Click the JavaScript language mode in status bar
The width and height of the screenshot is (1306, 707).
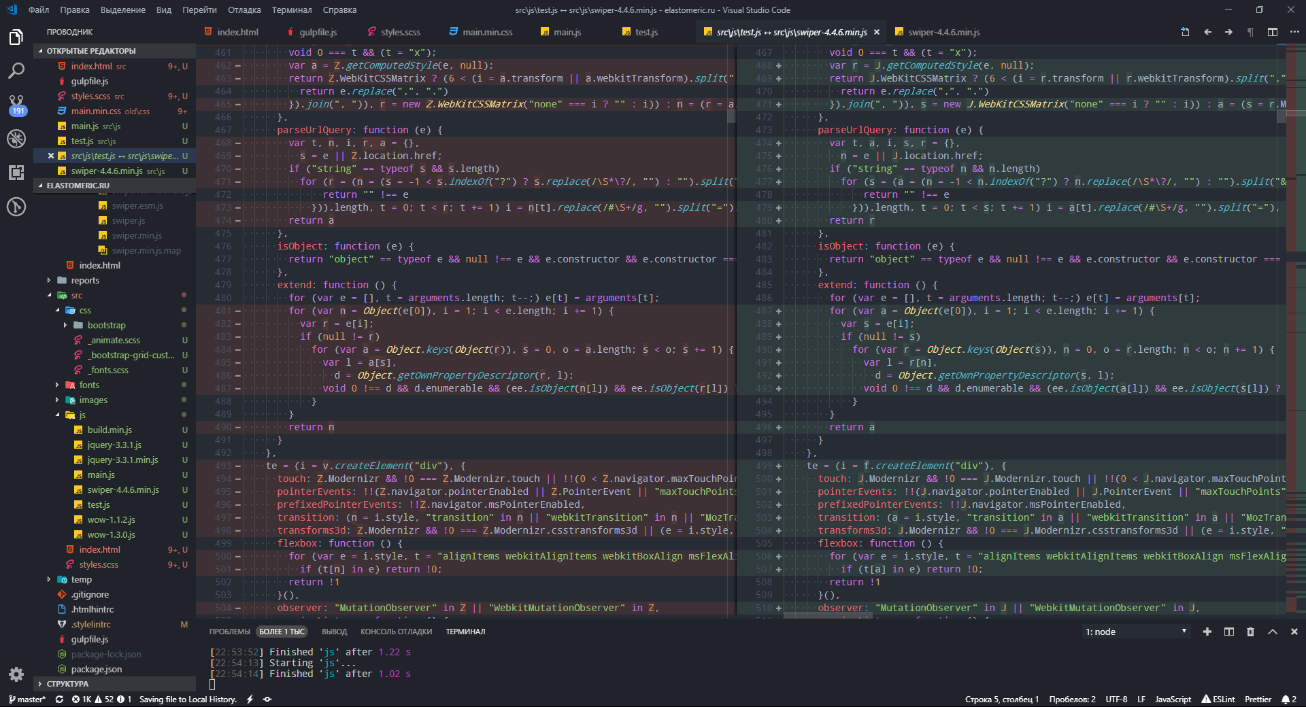1173,699
